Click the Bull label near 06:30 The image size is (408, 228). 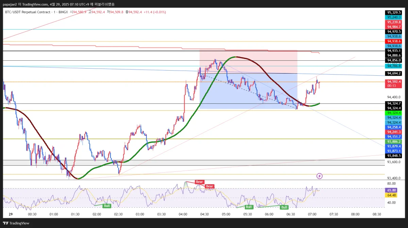click(x=284, y=207)
